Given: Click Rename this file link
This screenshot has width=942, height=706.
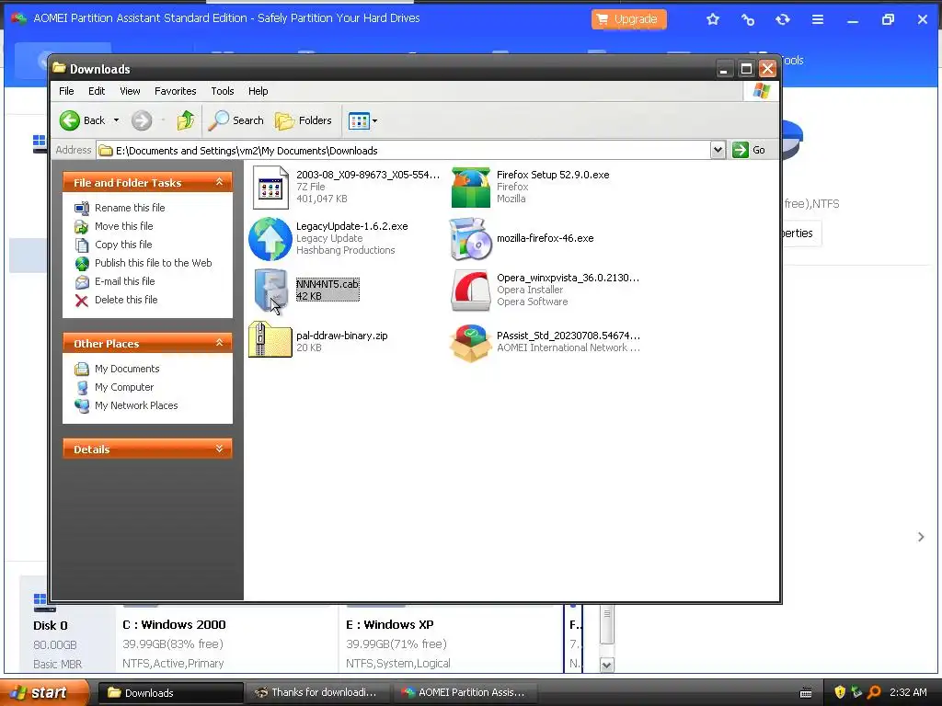Looking at the screenshot, I should pyautogui.click(x=130, y=208).
